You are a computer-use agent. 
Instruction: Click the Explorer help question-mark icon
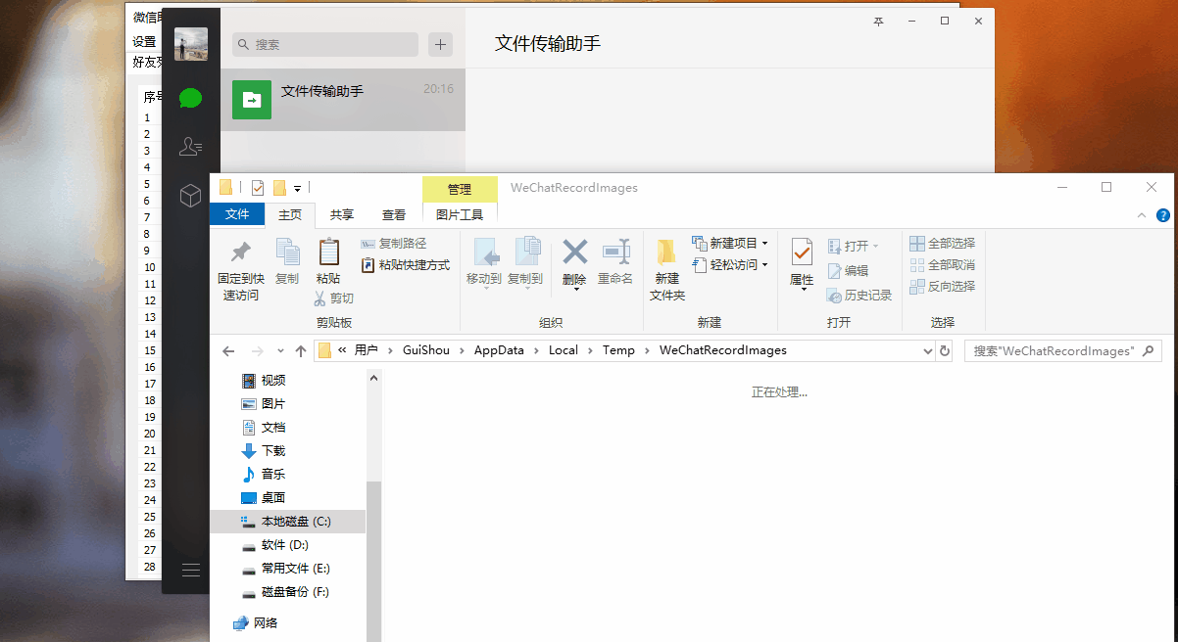pos(1162,215)
